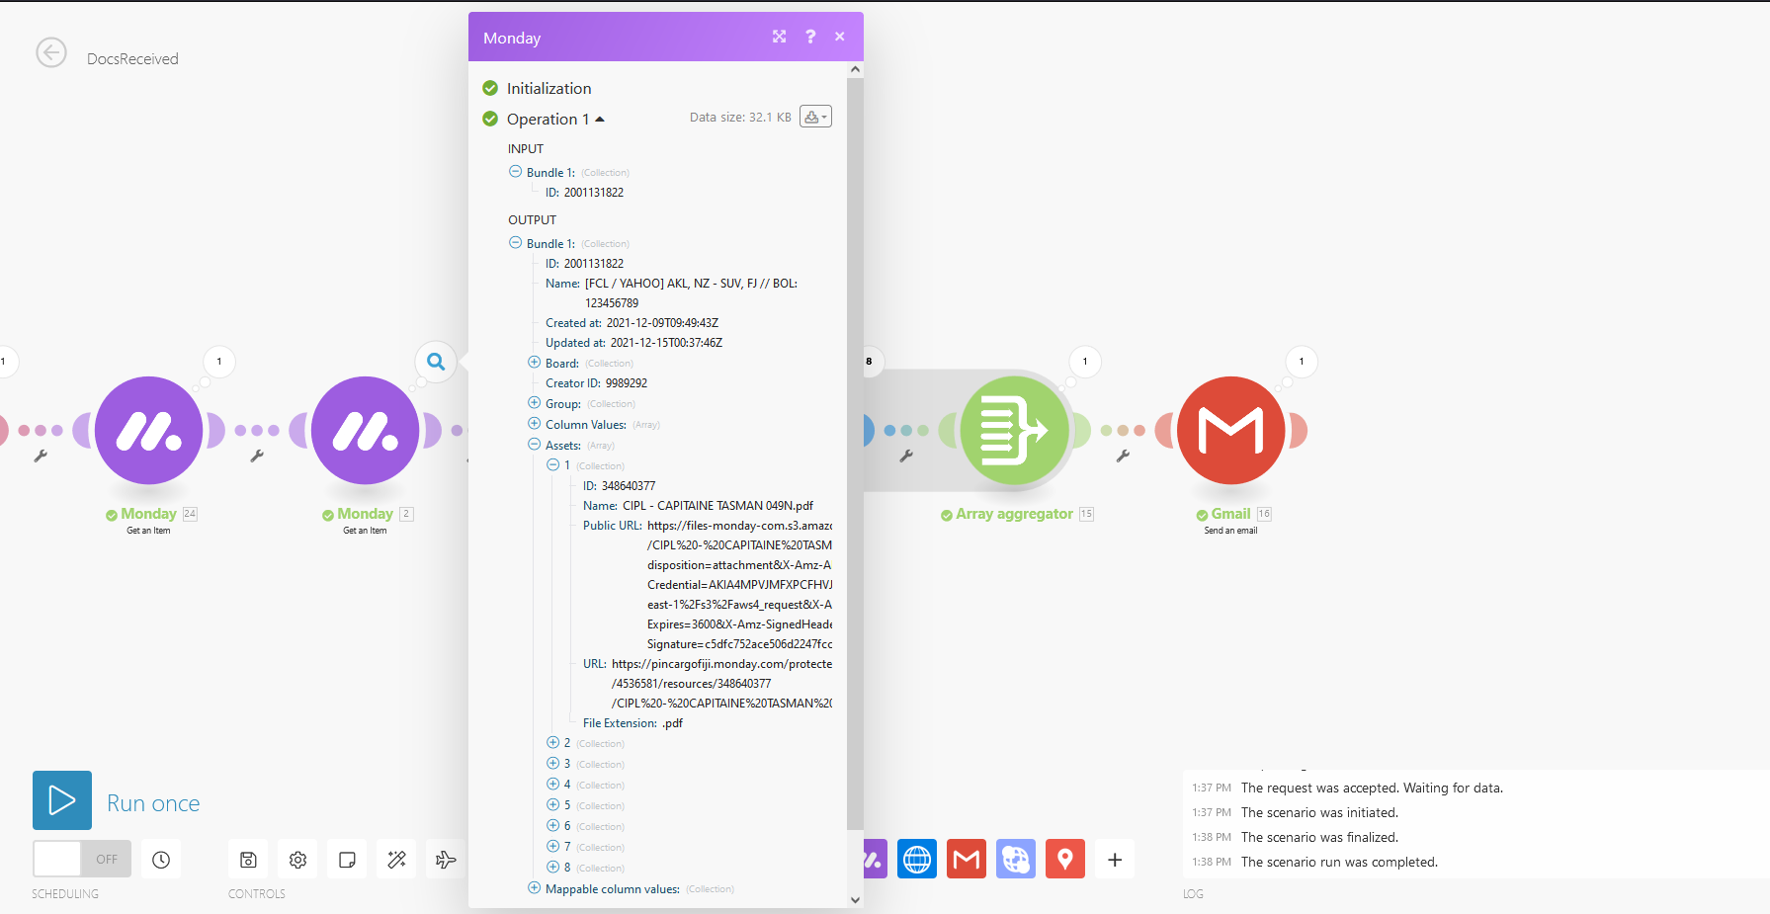Screen dimensions: 1770x914
Task: Expand asset item 2 collection
Action: (553, 742)
